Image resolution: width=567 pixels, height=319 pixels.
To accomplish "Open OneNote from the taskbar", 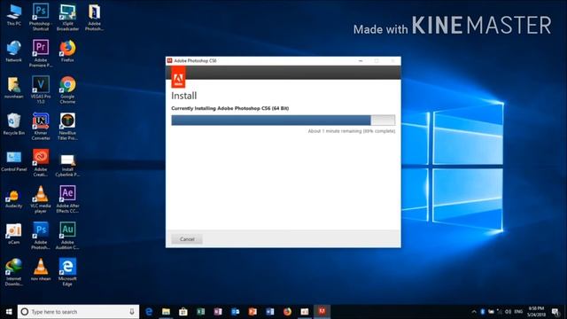I will coord(218,311).
